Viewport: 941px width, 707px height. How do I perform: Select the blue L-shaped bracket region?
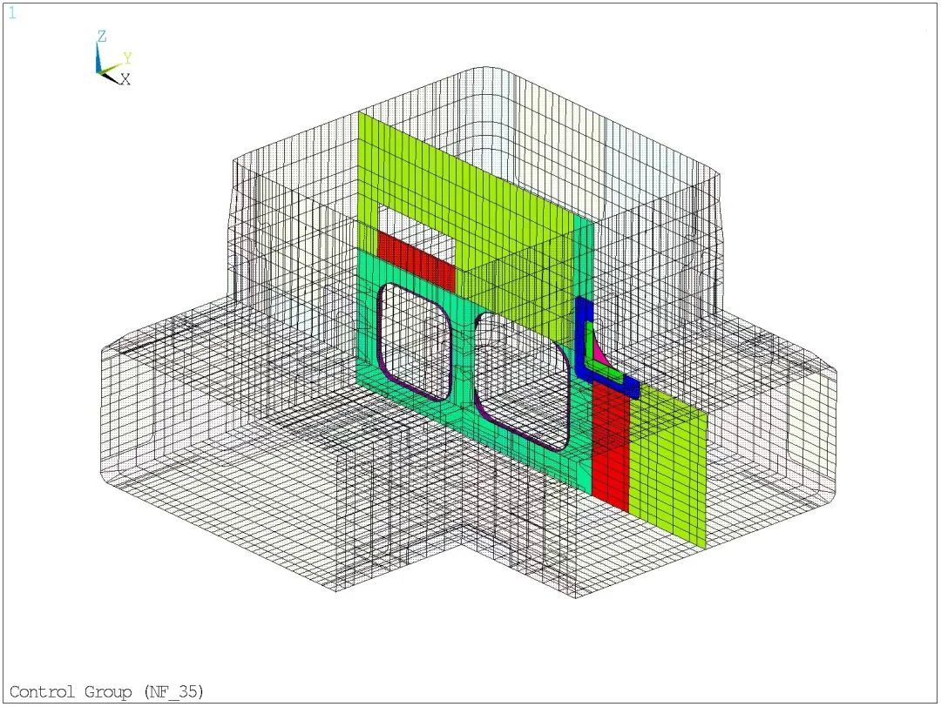point(581,340)
